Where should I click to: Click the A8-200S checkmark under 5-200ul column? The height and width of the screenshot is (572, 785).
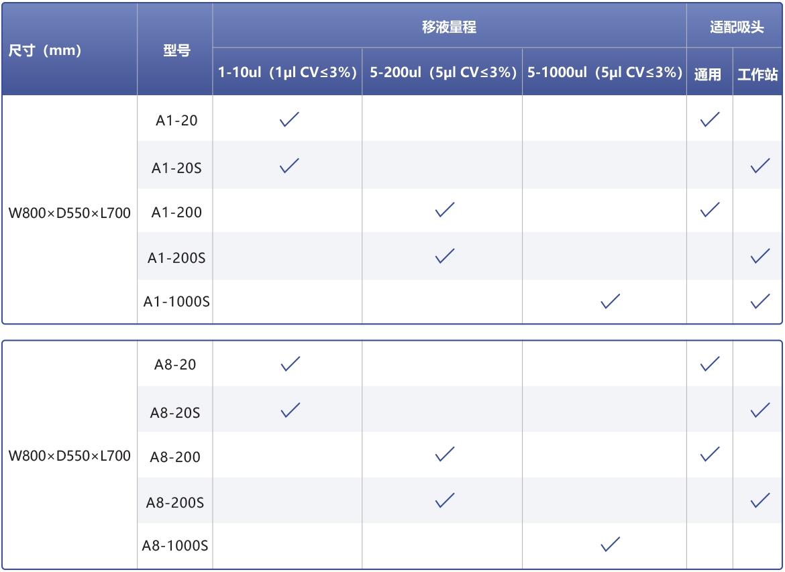click(444, 500)
